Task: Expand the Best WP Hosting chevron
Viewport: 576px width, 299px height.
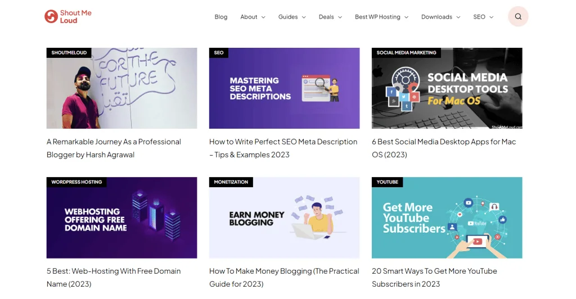Action: (406, 17)
